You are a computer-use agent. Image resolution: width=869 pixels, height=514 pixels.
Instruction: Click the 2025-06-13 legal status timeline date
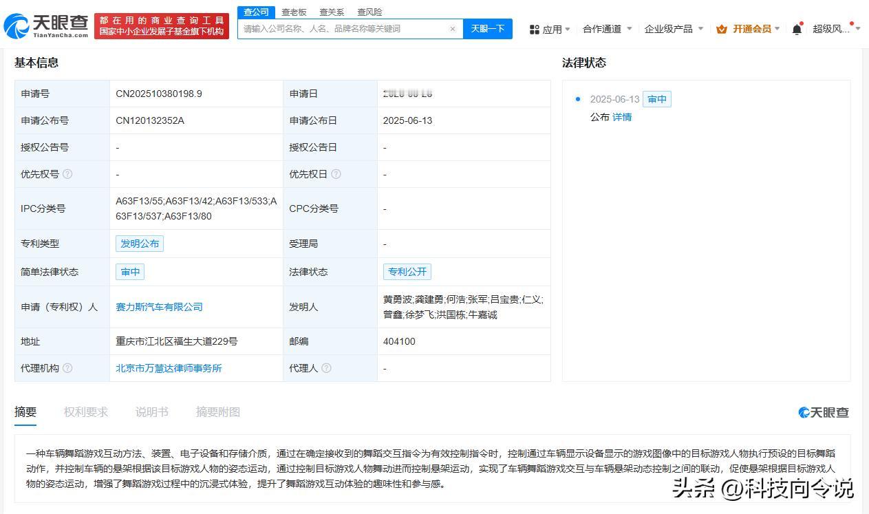click(614, 99)
